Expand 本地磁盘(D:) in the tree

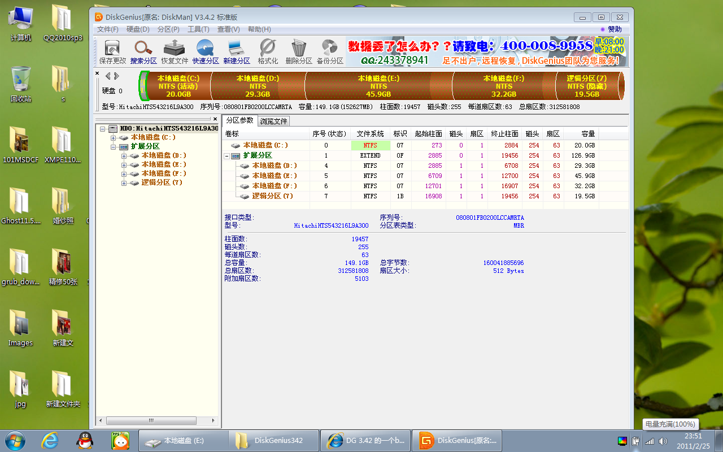(x=124, y=156)
